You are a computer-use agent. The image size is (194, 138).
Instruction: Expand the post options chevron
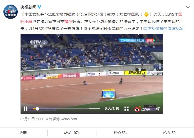pos(188,7)
